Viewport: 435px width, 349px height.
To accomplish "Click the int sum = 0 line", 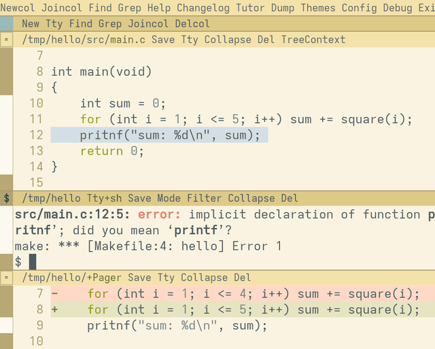I will pyautogui.click(x=123, y=103).
